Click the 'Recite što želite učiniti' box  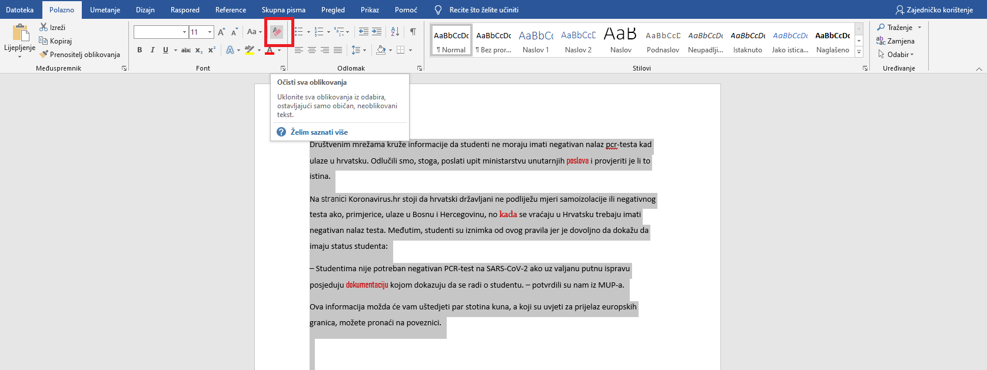tap(484, 10)
